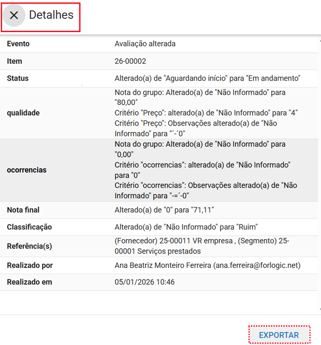
Task: Click the EXPORTAR button
Action: (279, 335)
